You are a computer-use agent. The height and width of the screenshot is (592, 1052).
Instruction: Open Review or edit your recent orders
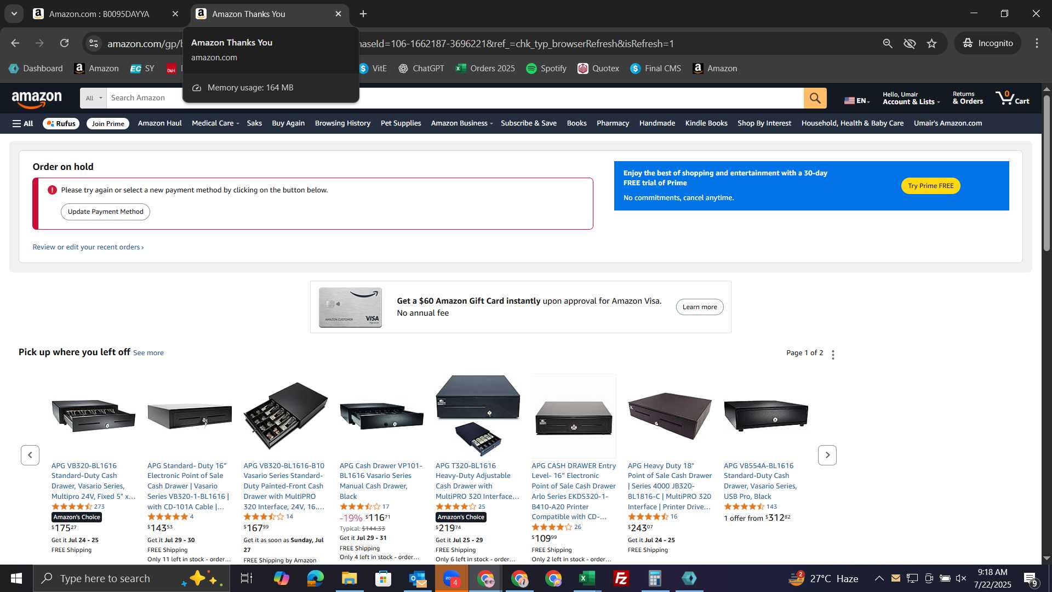click(88, 247)
